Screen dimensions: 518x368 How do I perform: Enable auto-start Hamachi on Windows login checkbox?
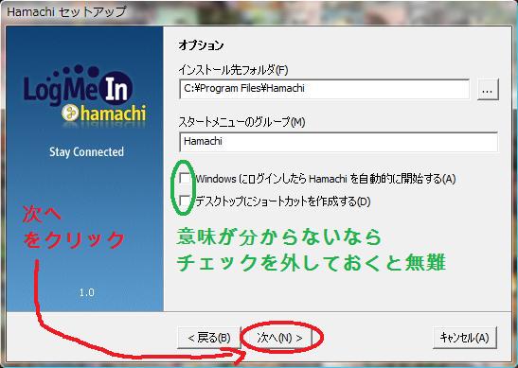click(185, 179)
